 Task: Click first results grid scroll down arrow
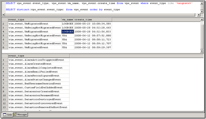pyautogui.click(x=202, y=51)
